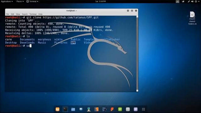This screenshot has height=113, width=201.
Task: Open the volume control in top bar
Action: 192,1
